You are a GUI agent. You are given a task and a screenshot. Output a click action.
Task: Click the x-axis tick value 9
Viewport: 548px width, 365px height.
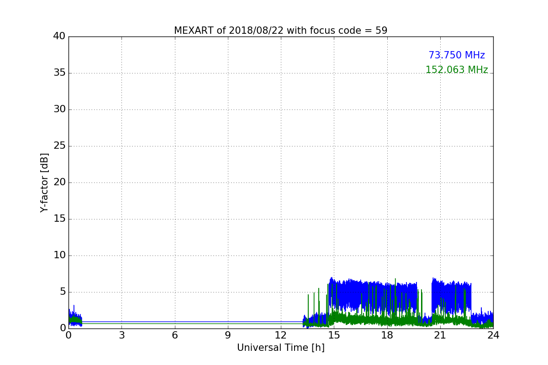pyautogui.click(x=228, y=335)
